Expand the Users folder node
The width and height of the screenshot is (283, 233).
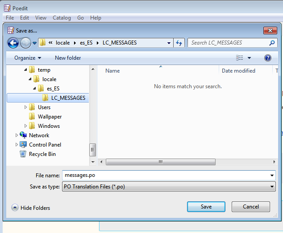point(26,107)
